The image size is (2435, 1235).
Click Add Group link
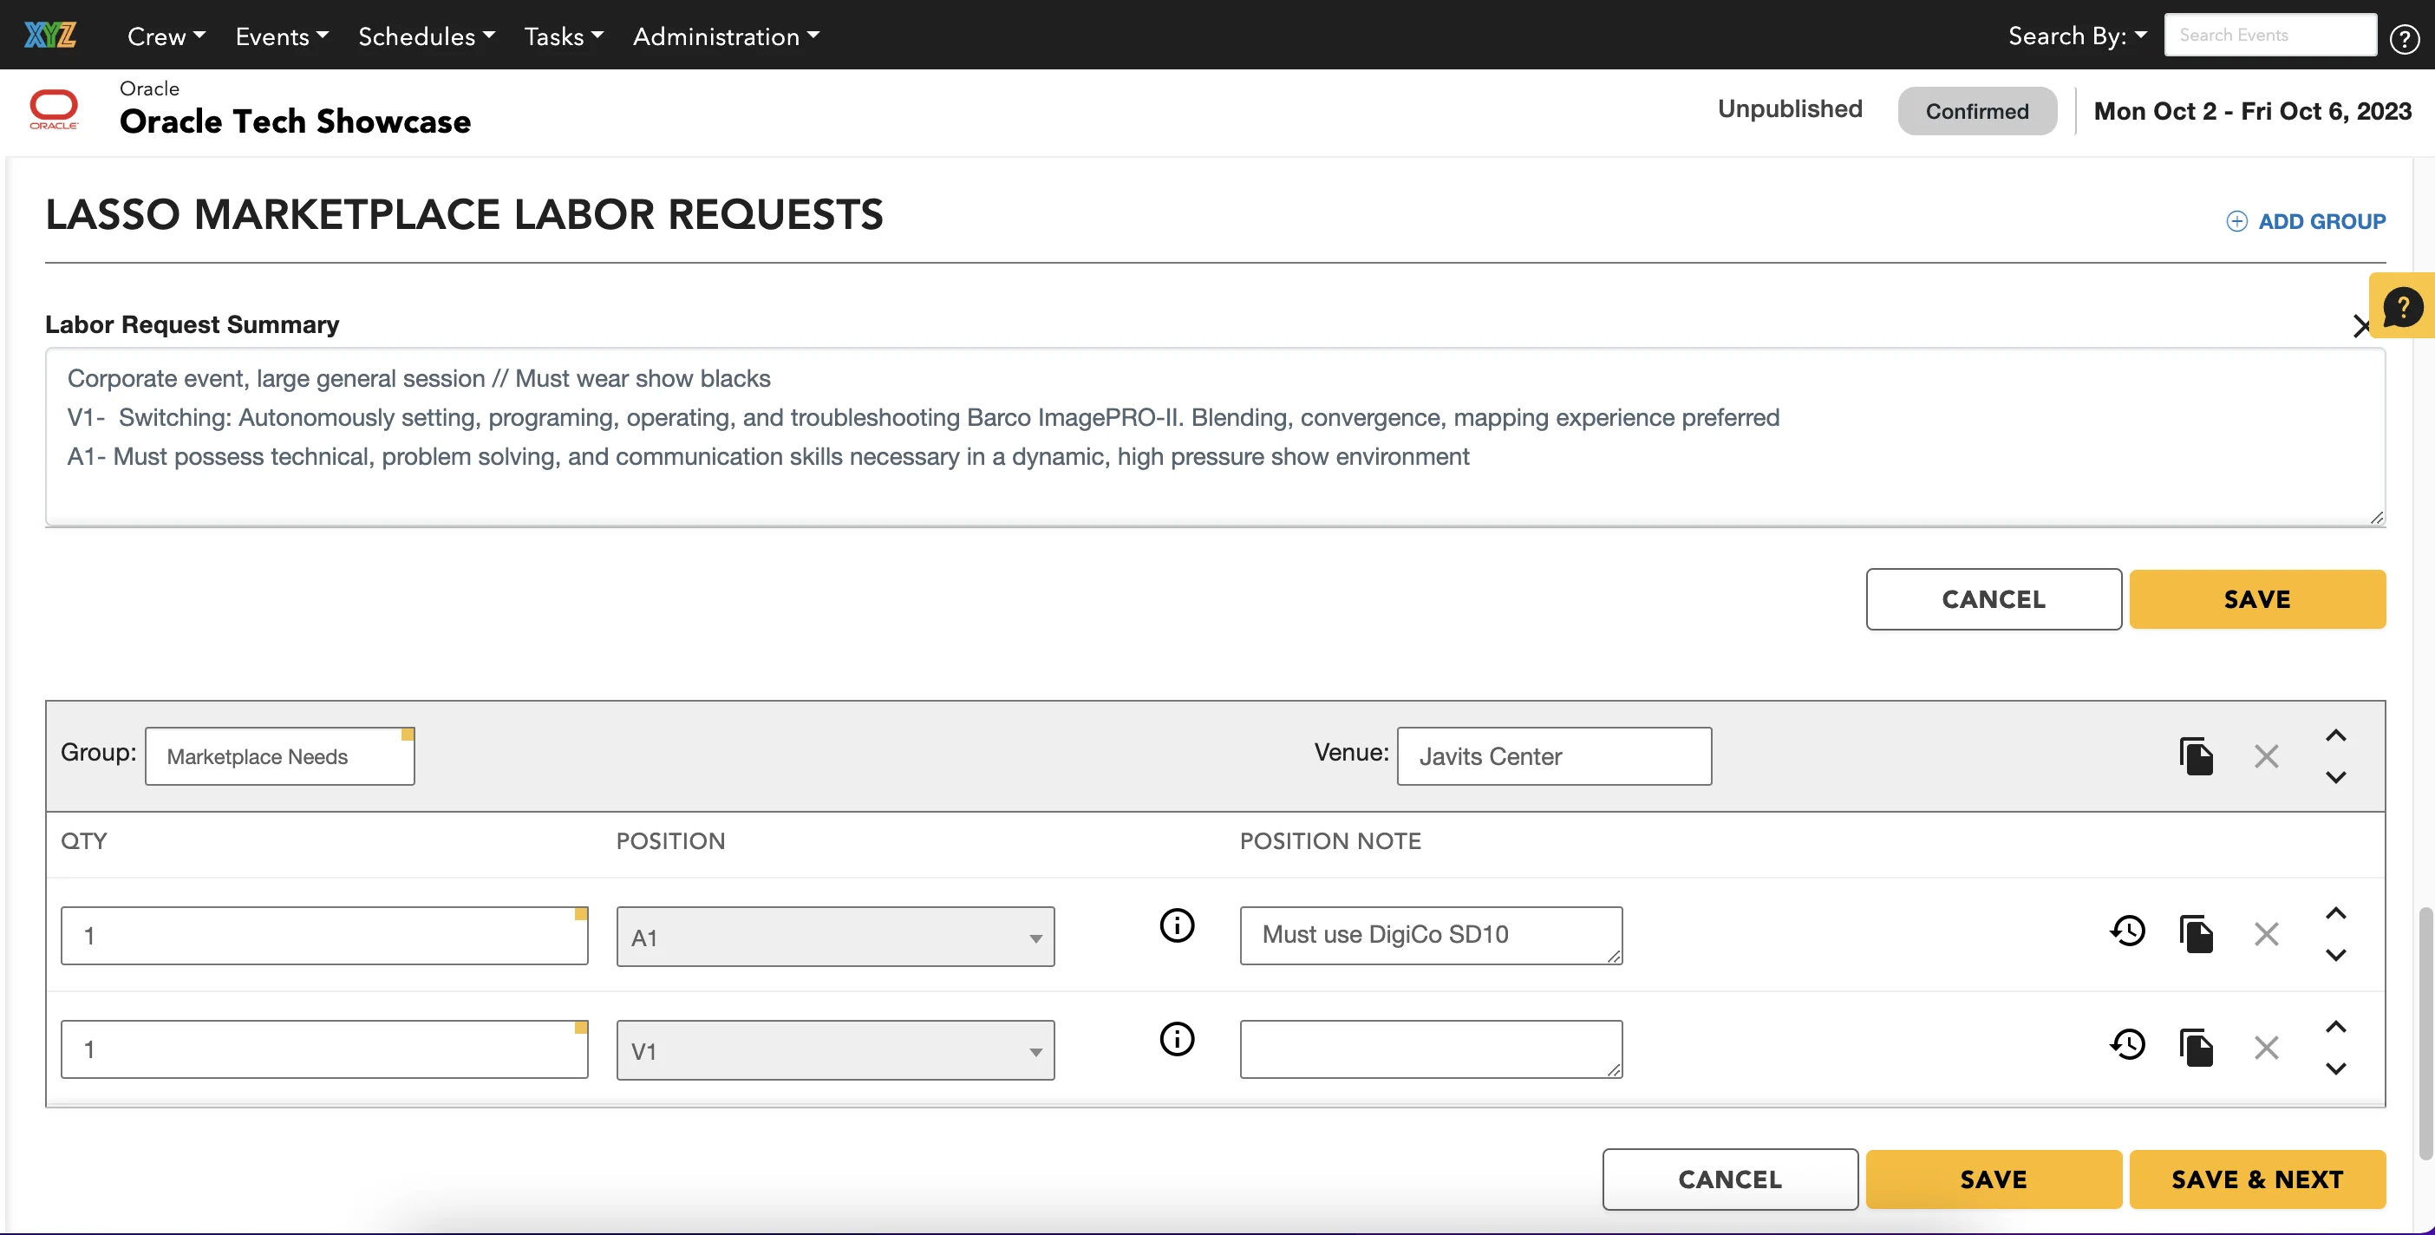pyautogui.click(x=2306, y=221)
